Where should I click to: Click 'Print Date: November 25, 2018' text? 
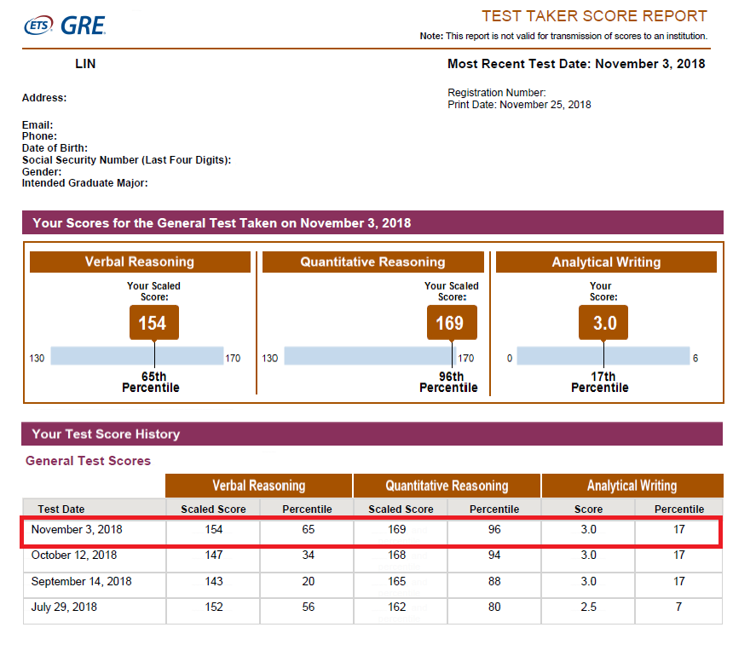pyautogui.click(x=519, y=105)
